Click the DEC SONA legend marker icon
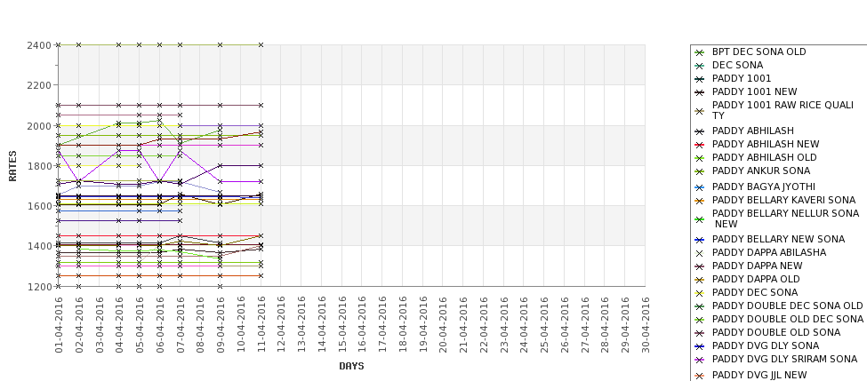 pos(699,66)
